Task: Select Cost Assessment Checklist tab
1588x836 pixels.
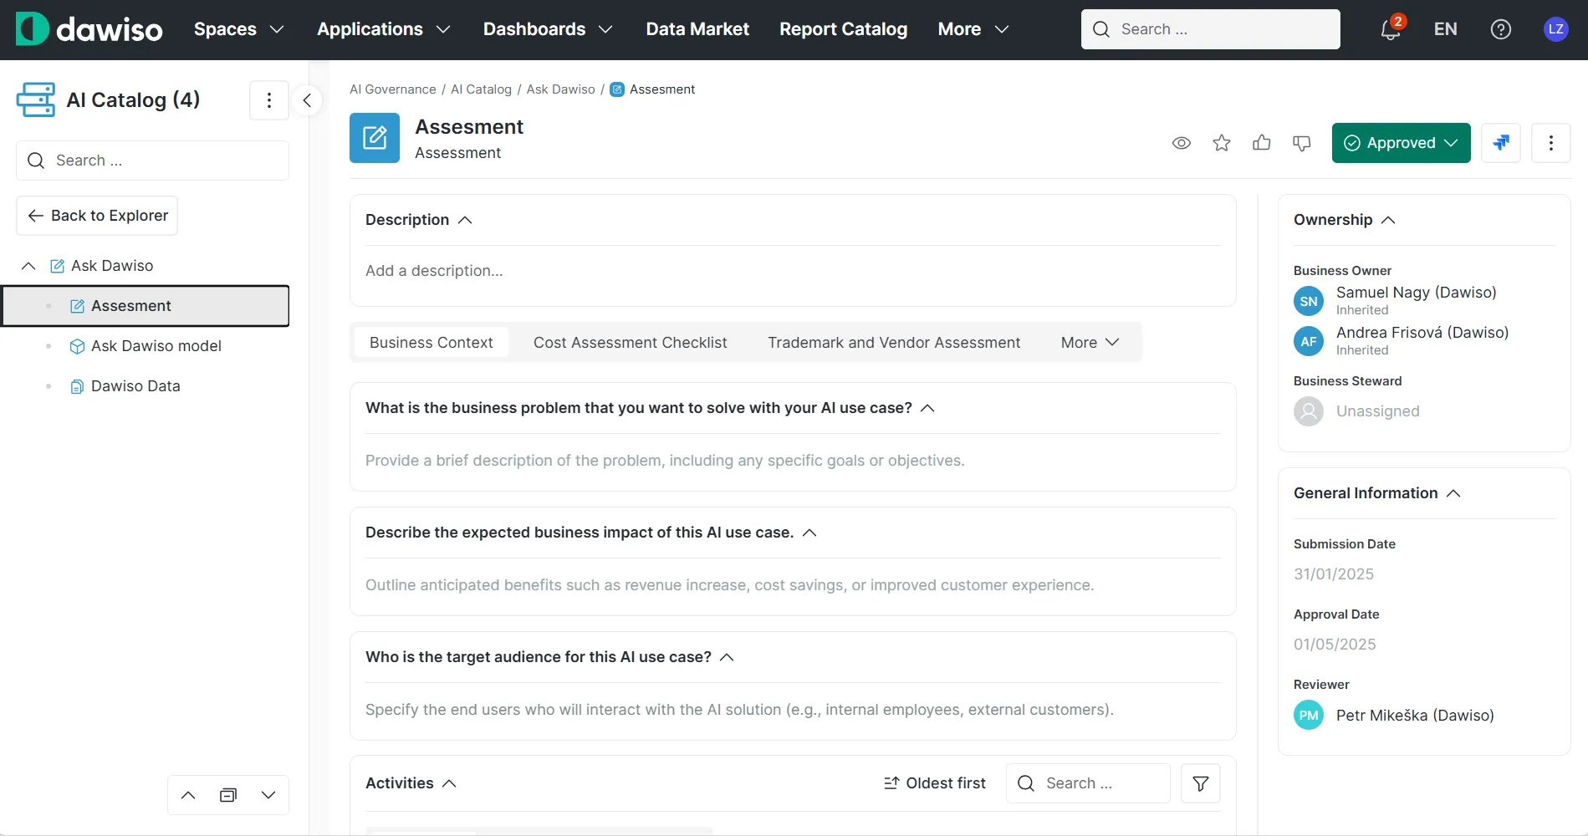Action: [630, 343]
